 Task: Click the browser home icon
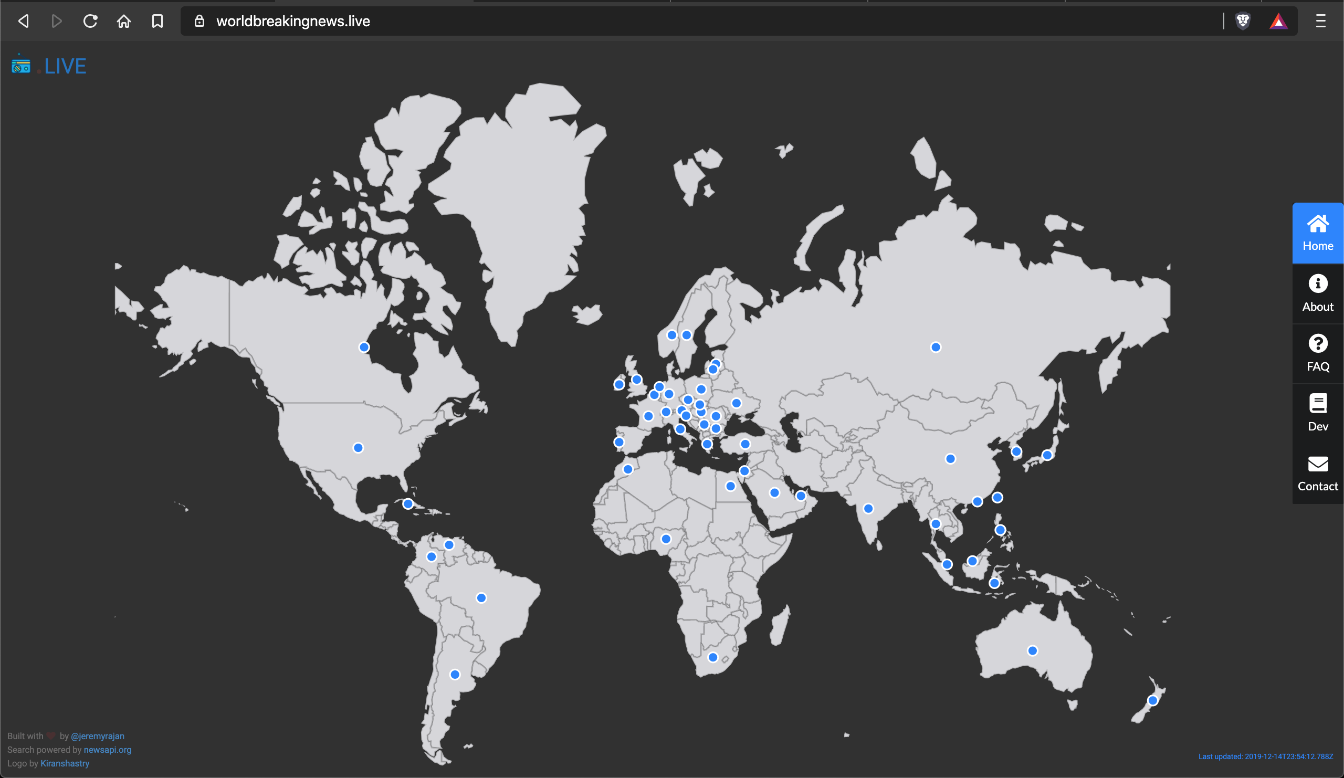click(124, 21)
